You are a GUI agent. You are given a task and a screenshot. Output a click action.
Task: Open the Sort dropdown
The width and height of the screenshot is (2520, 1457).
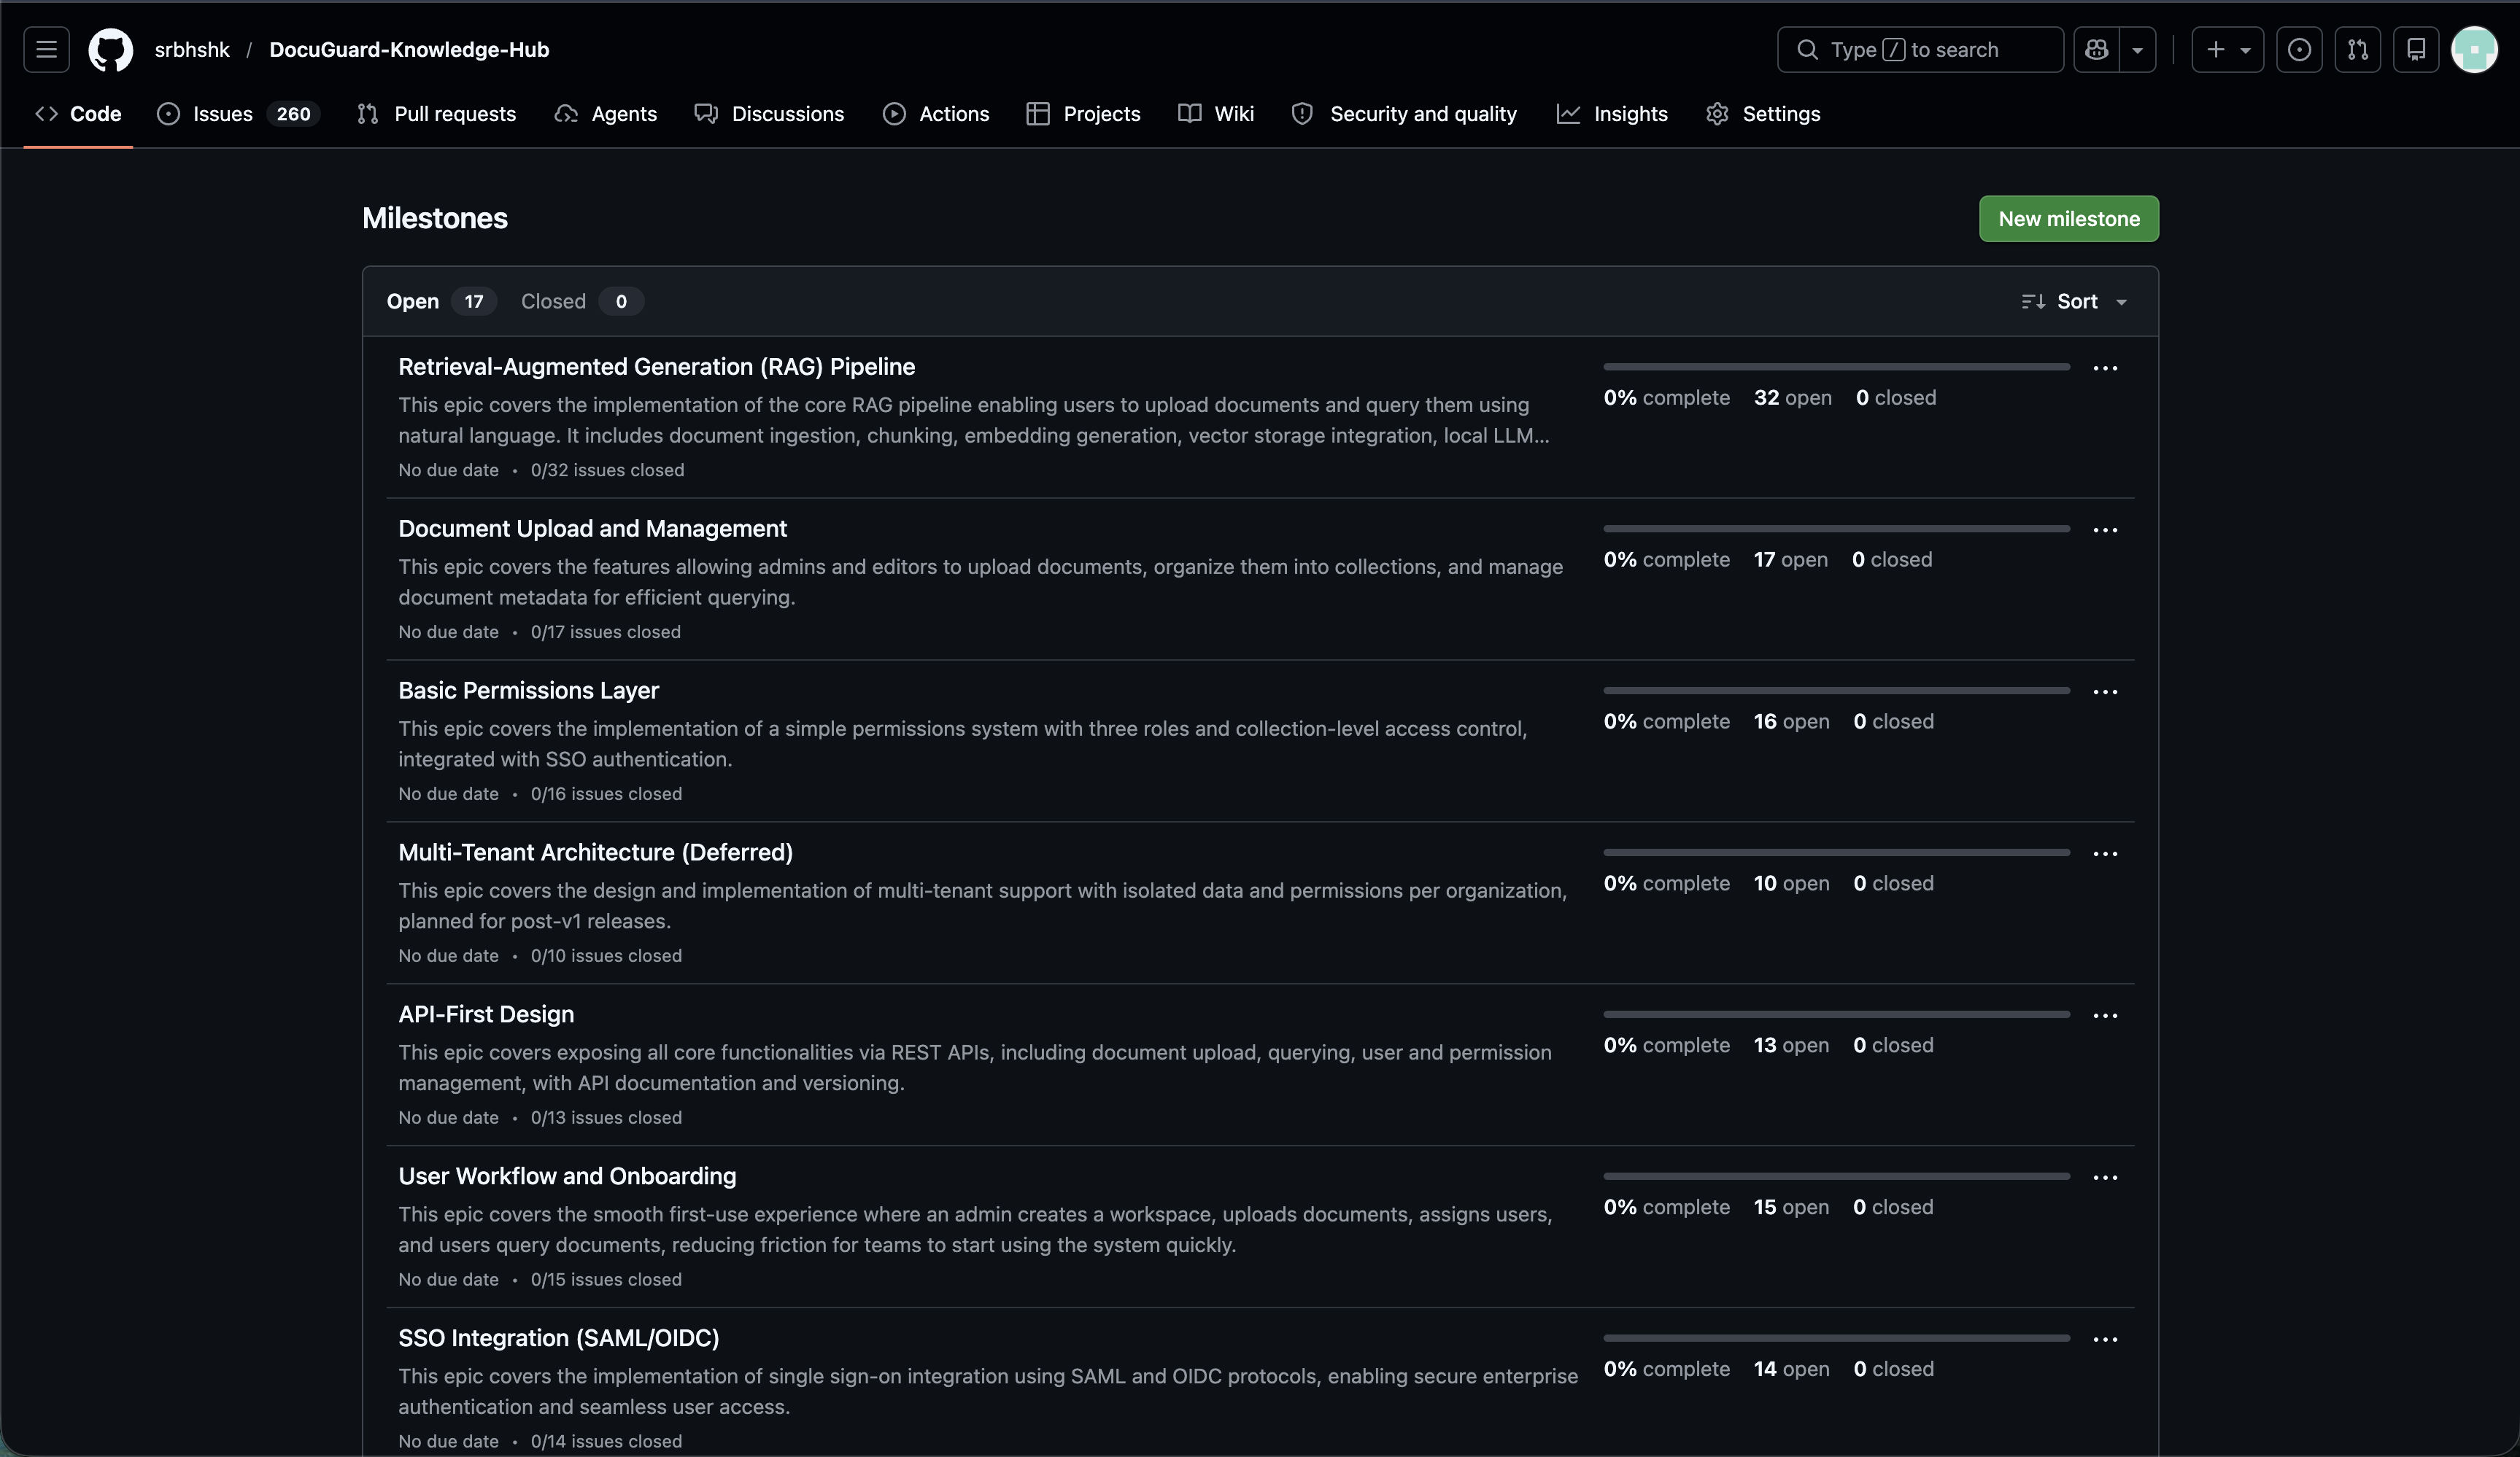[x=2074, y=302]
